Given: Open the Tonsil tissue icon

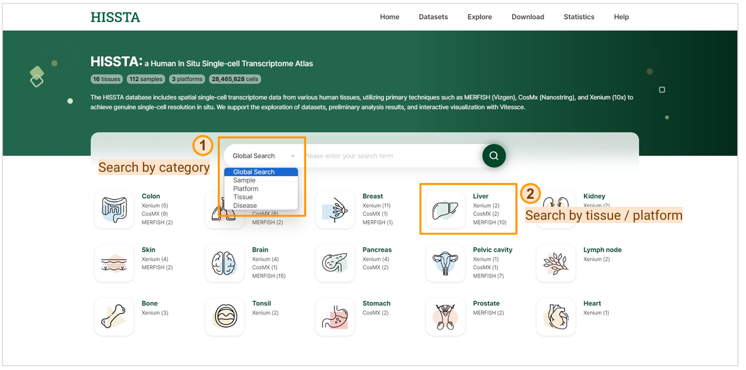Looking at the screenshot, I should [x=224, y=317].
